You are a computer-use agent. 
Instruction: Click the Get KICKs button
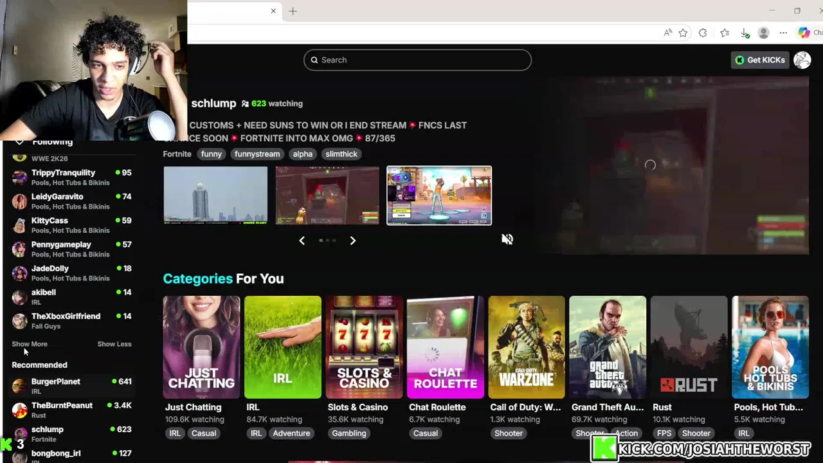coord(760,60)
